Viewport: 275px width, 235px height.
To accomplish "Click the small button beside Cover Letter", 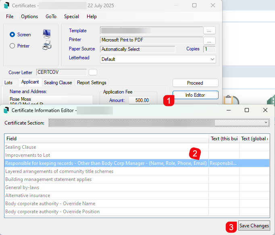I will tap(93, 72).
